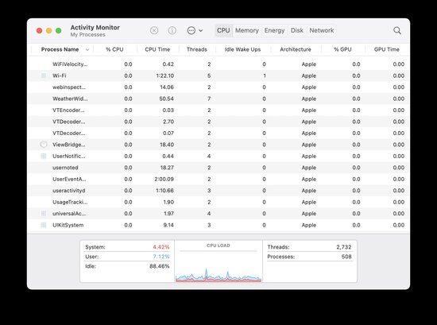The height and width of the screenshot is (325, 437).
Task: Click CPU time value 1:10.66
Action: pos(164,191)
